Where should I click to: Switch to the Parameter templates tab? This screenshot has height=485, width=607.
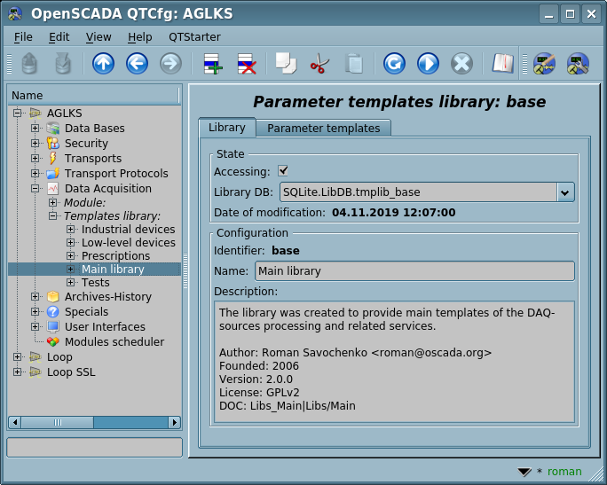tap(324, 128)
